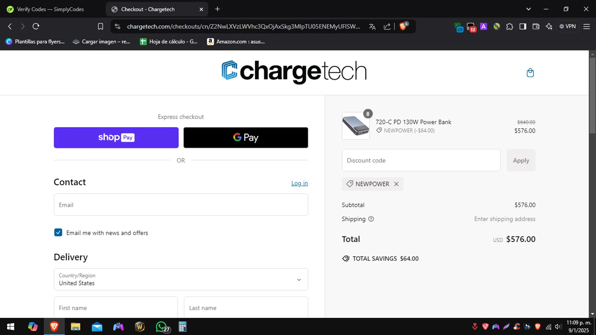Close the Checkout - Chargetech tab
Image resolution: width=596 pixels, height=335 pixels.
pos(201,9)
